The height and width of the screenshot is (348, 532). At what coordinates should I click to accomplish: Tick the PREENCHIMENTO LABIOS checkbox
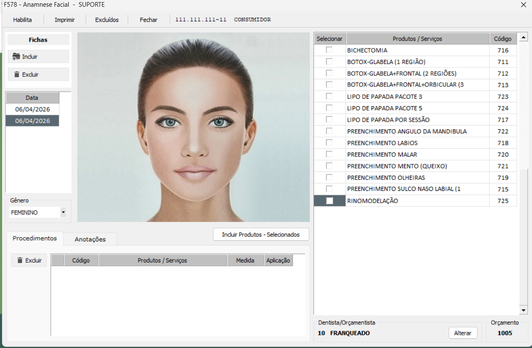pos(329,143)
